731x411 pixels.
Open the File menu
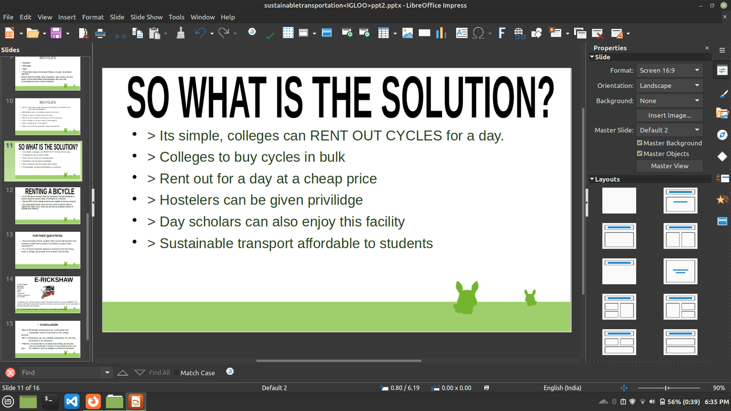8,17
